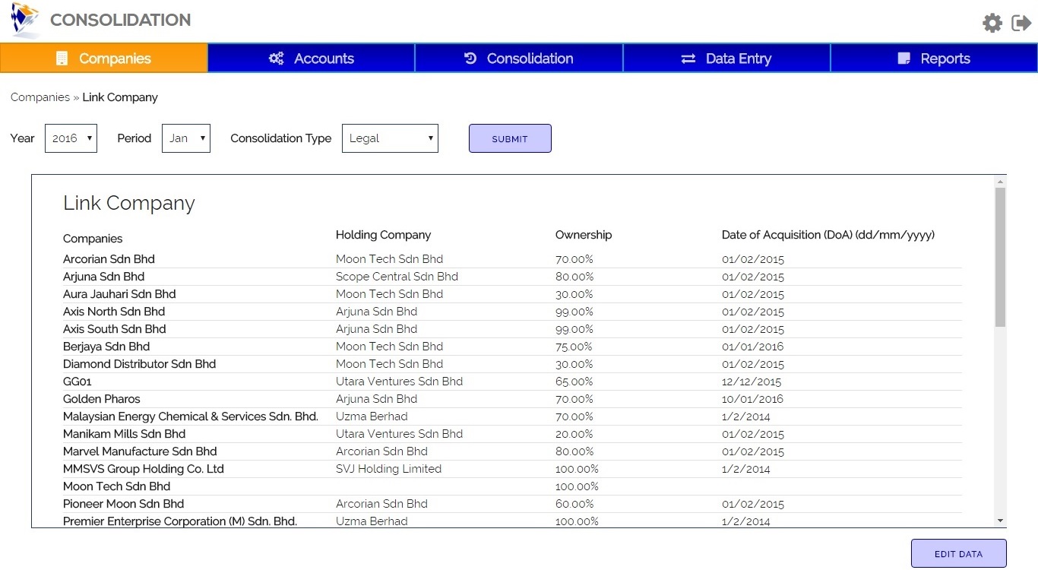Click 75.00% ownership for Berjaya
This screenshot has width=1038, height=570.
(574, 347)
